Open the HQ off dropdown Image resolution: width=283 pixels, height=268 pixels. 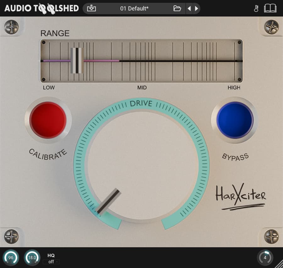(51, 262)
